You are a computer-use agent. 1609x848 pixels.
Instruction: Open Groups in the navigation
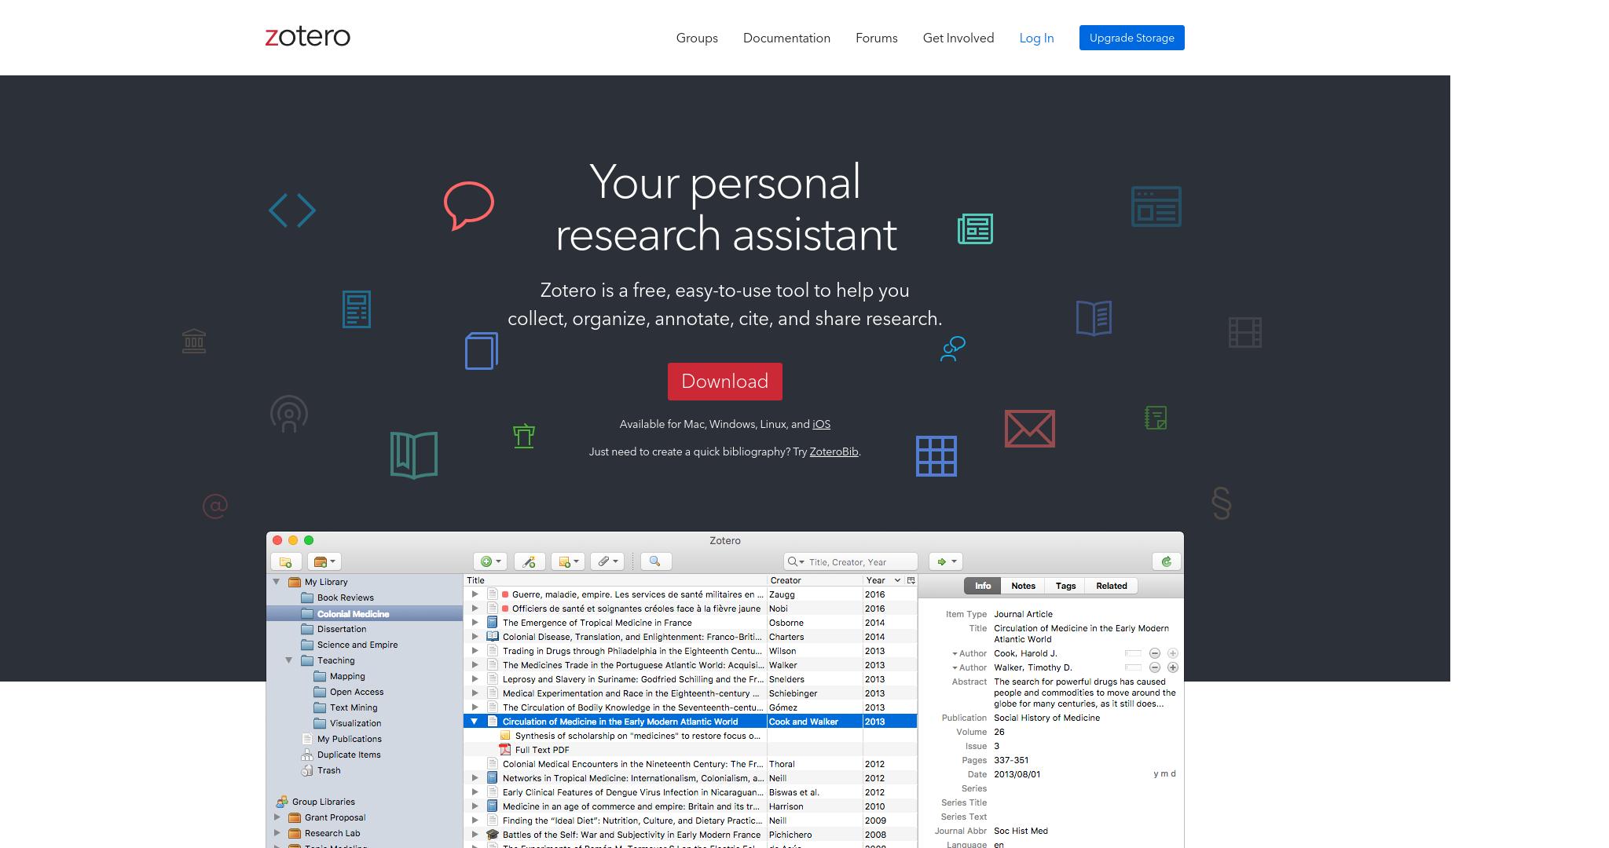pyautogui.click(x=697, y=38)
